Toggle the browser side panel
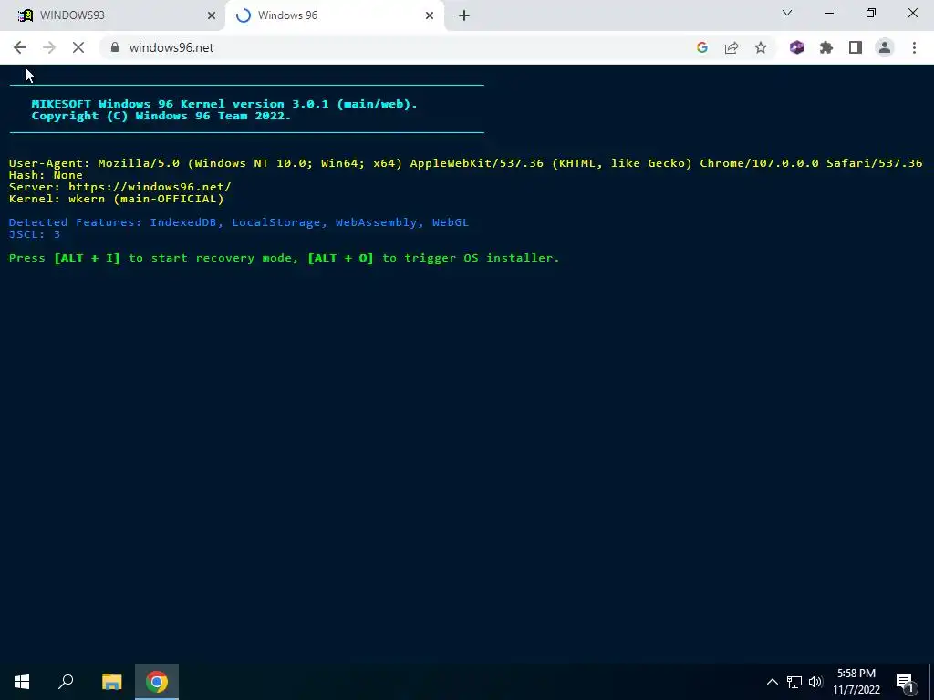The width and height of the screenshot is (934, 700). (x=856, y=47)
